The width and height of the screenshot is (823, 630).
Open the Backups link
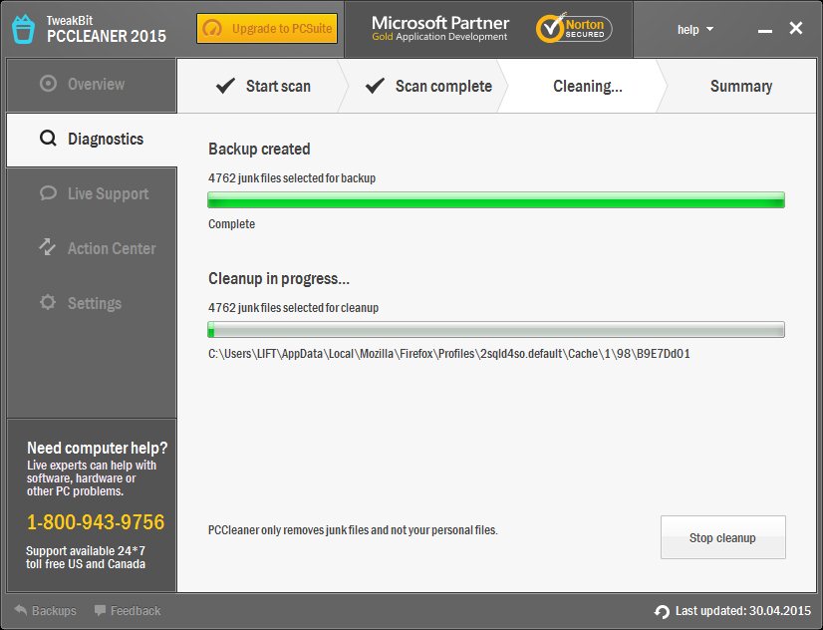[x=45, y=611]
